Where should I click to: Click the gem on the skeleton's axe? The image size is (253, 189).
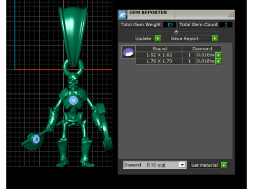[36, 139]
